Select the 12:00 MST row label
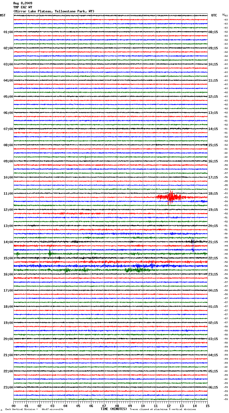 point(8,210)
